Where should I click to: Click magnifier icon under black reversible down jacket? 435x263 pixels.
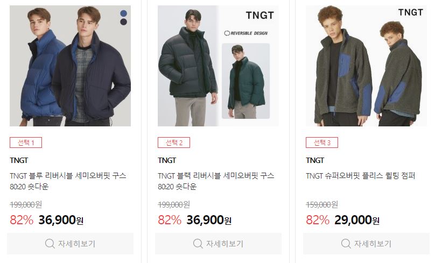coord(198,244)
